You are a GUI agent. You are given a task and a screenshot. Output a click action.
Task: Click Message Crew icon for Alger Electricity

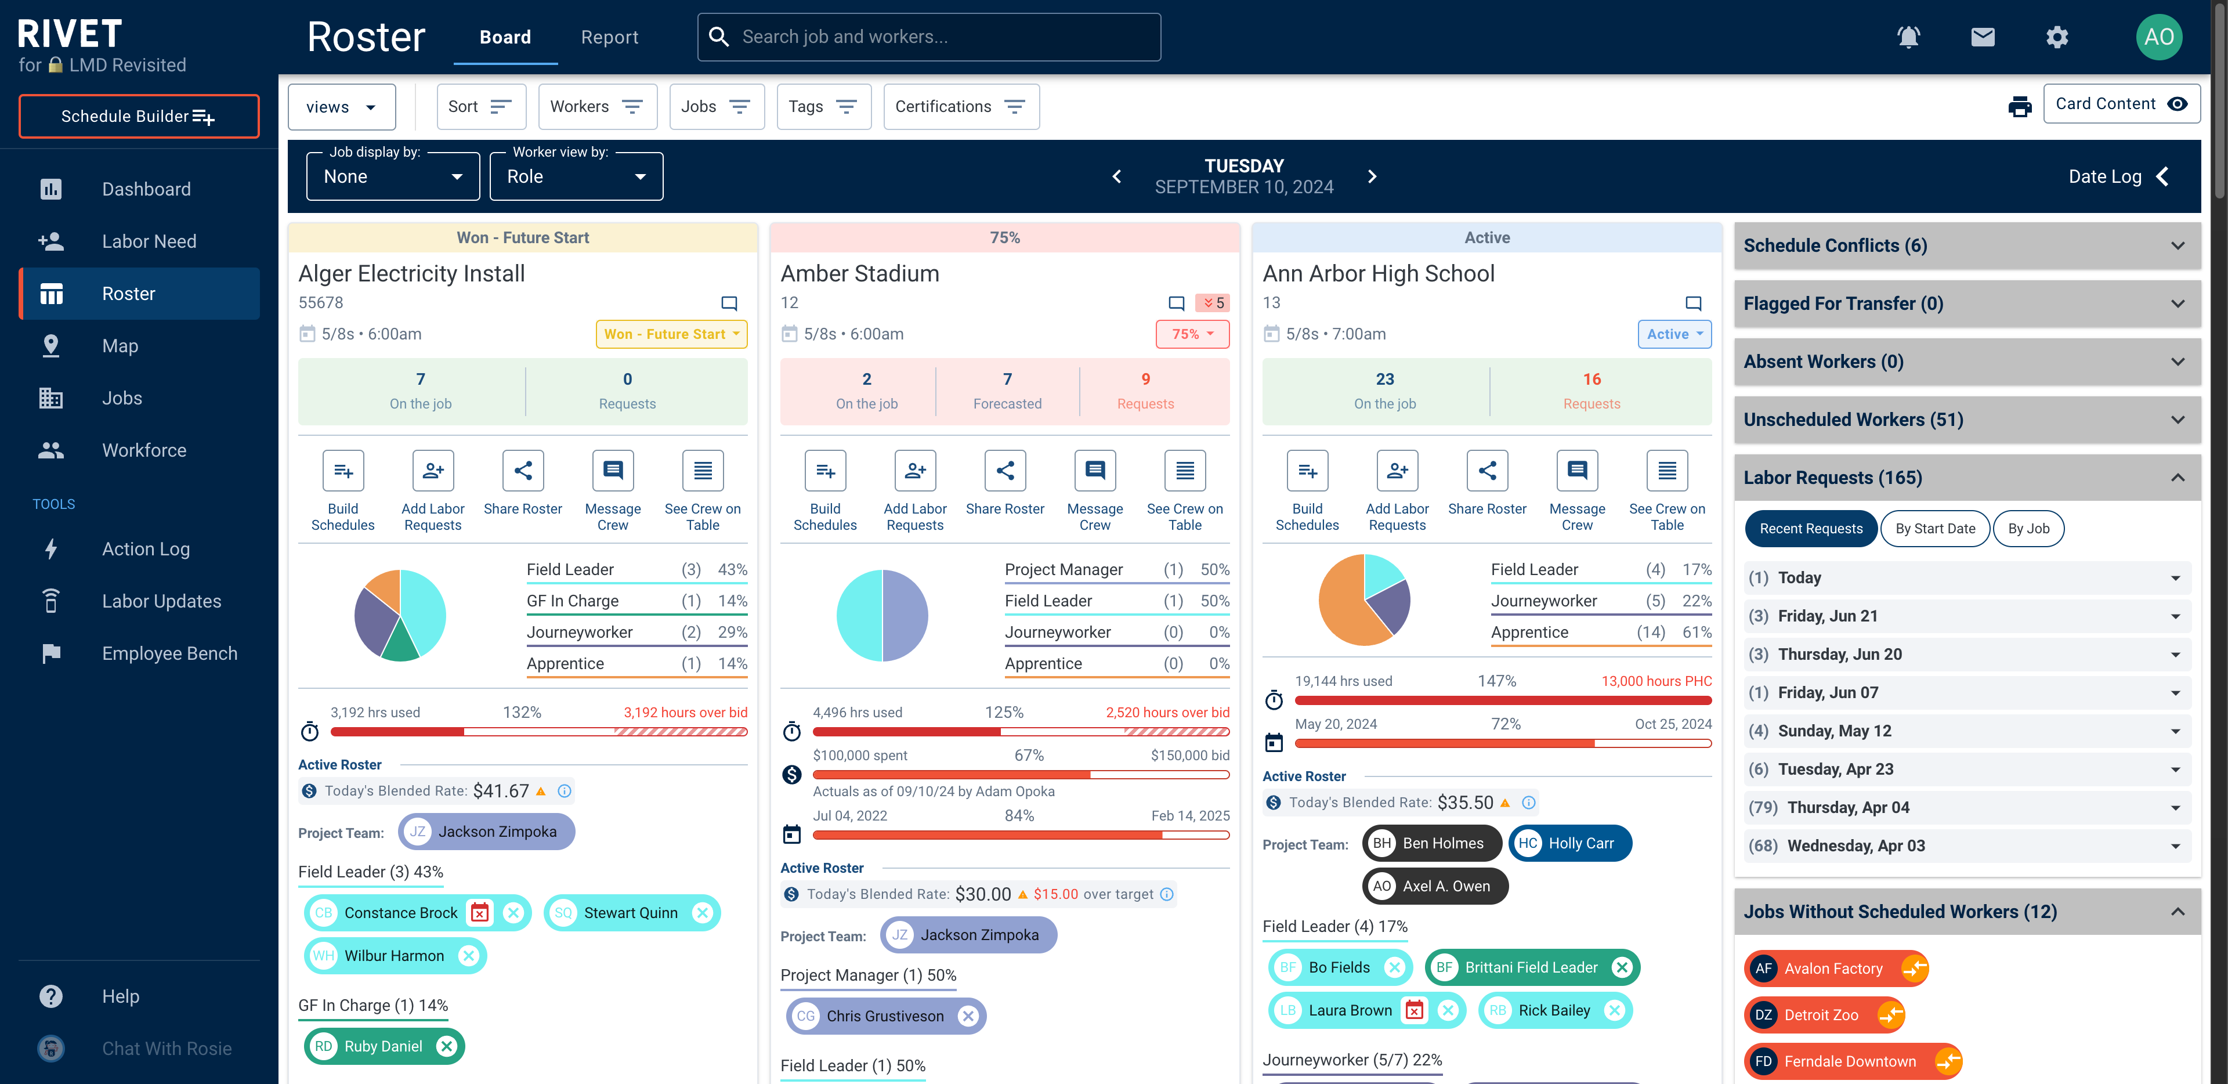(613, 471)
